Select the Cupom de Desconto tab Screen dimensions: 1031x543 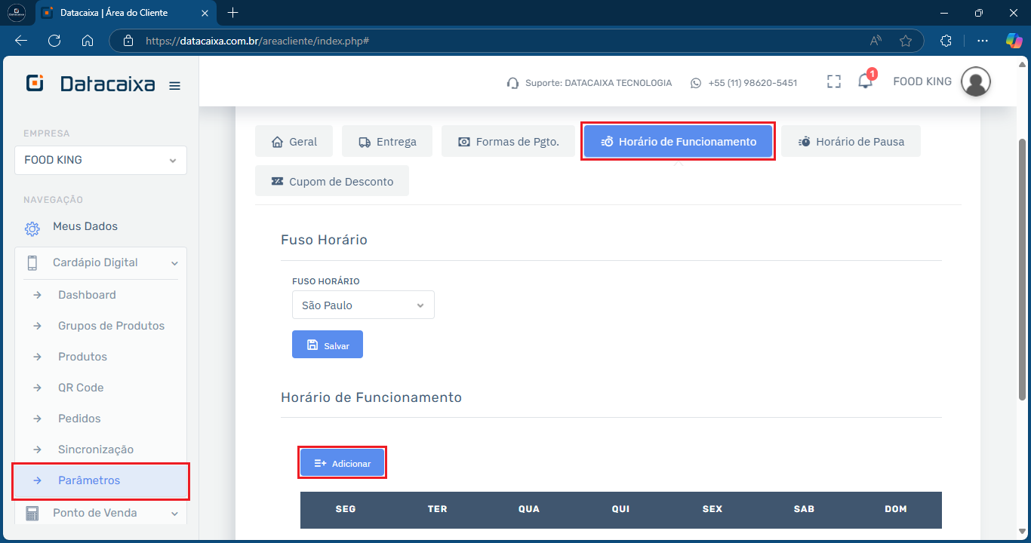coord(332,182)
